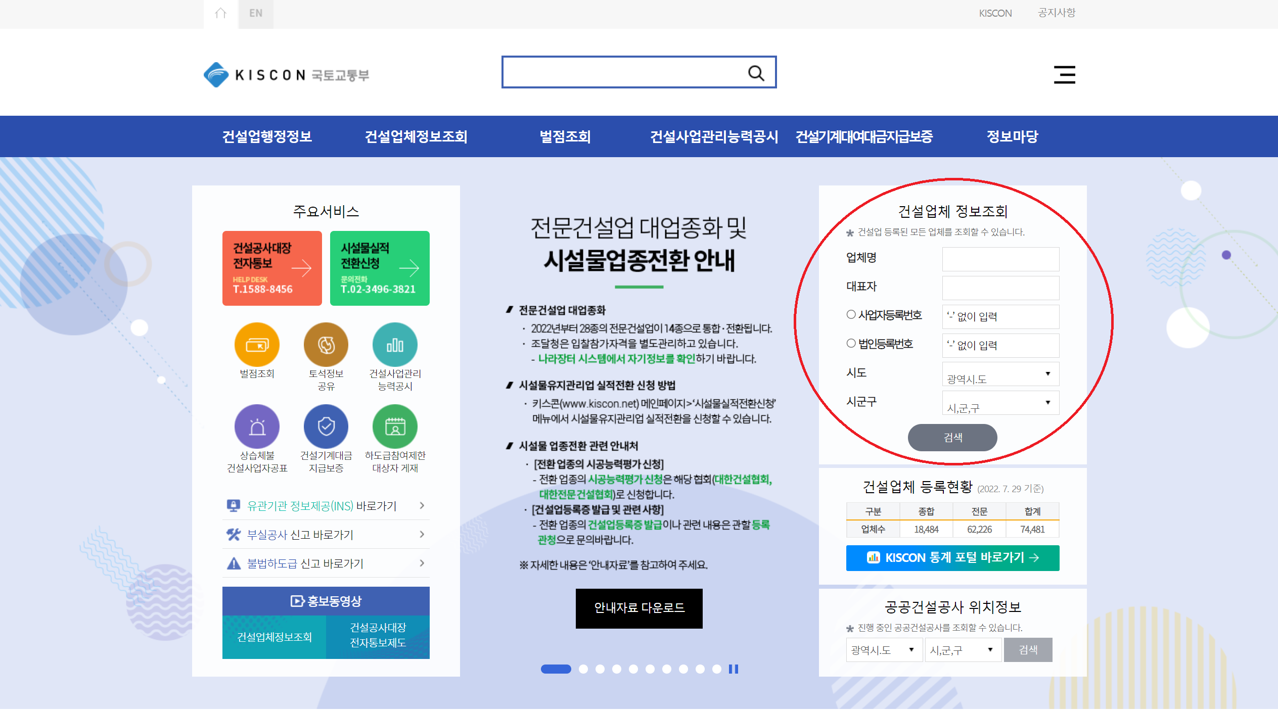The width and height of the screenshot is (1278, 711).
Task: Click the KISCON logo
Action: click(x=286, y=75)
